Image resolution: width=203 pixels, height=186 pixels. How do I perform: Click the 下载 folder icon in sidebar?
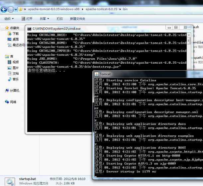[9, 33]
